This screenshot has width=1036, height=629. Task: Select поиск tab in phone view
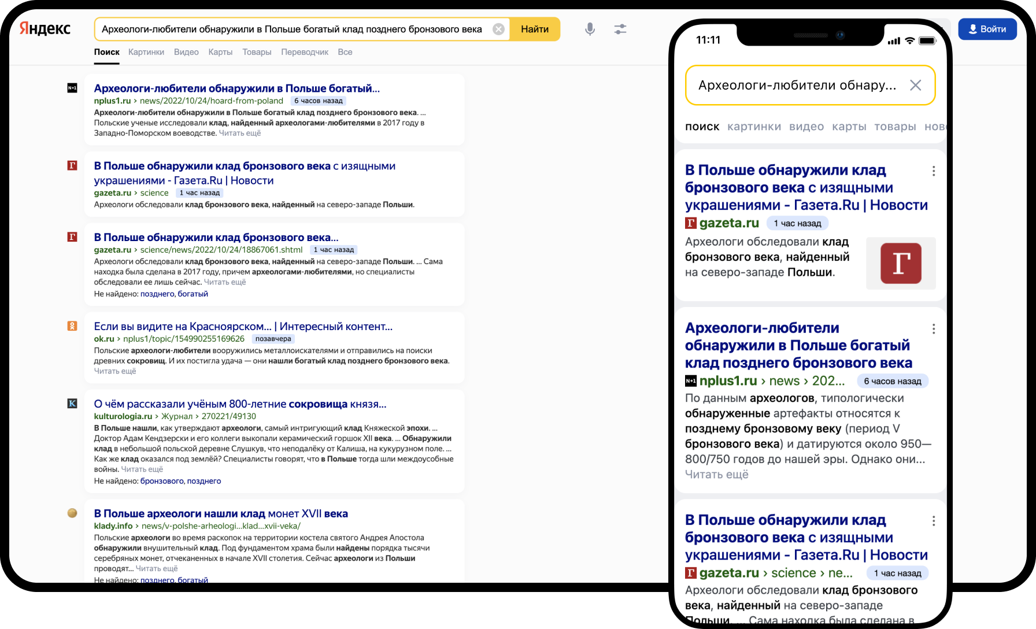pyautogui.click(x=702, y=127)
